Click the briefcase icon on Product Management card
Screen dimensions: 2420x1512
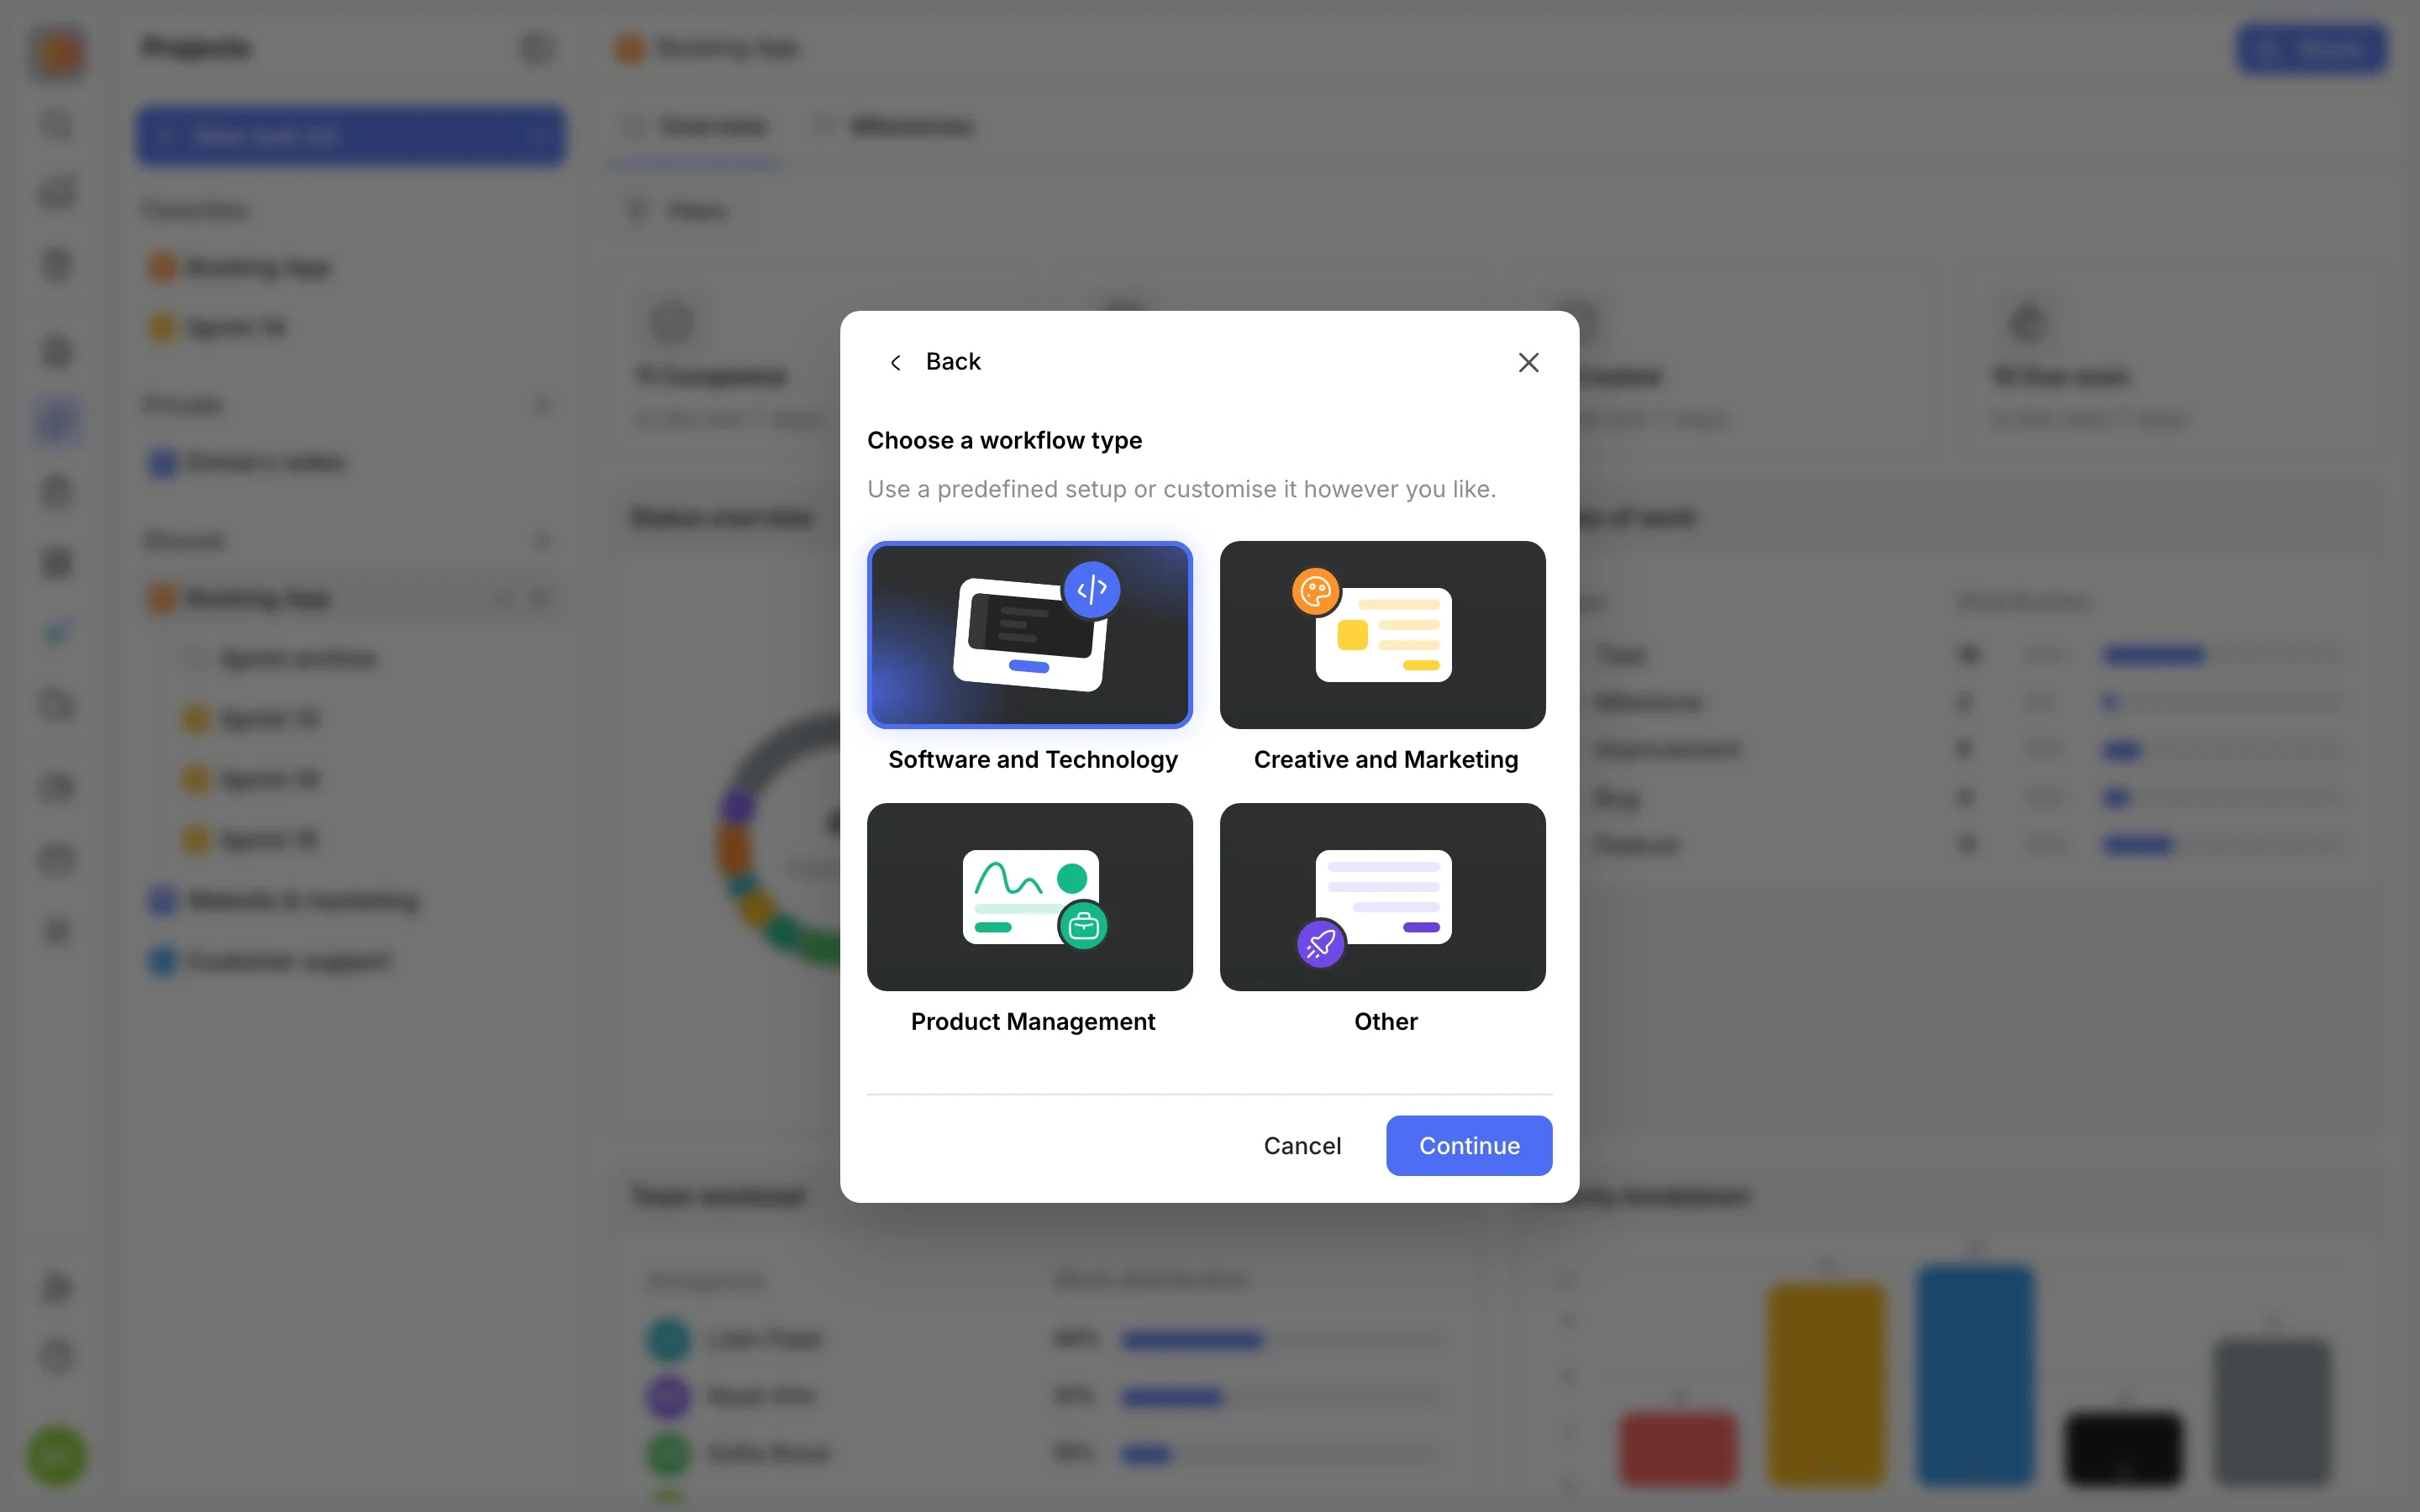(x=1083, y=927)
